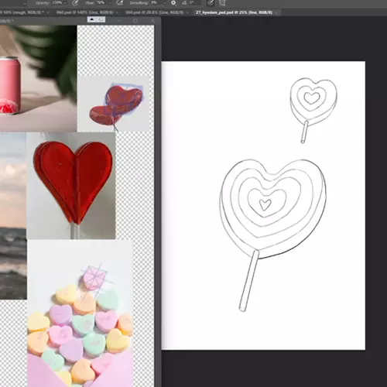
Task: Click the brush angle icon
Action: [184, 3]
